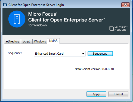The height and width of the screenshot is (102, 133).
Task: Select the Enhanced Smart Card combo box text
Action: pos(49,54)
